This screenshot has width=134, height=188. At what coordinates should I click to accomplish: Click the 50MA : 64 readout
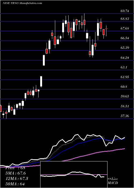coord(15,184)
